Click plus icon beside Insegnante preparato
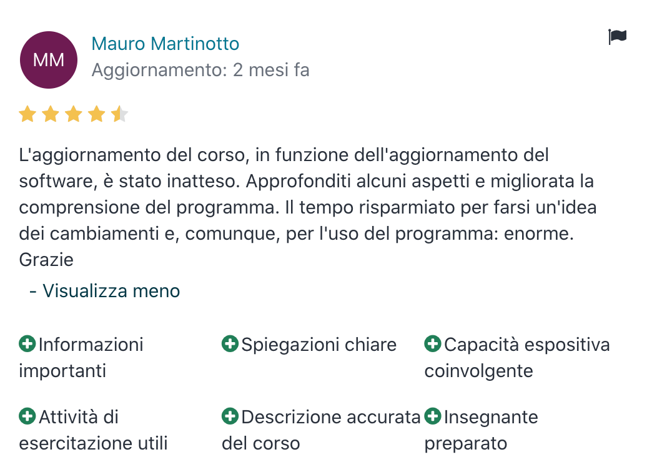Image resolution: width=657 pixels, height=472 pixels. pos(433,416)
